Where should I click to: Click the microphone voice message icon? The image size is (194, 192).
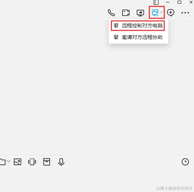[61, 162]
